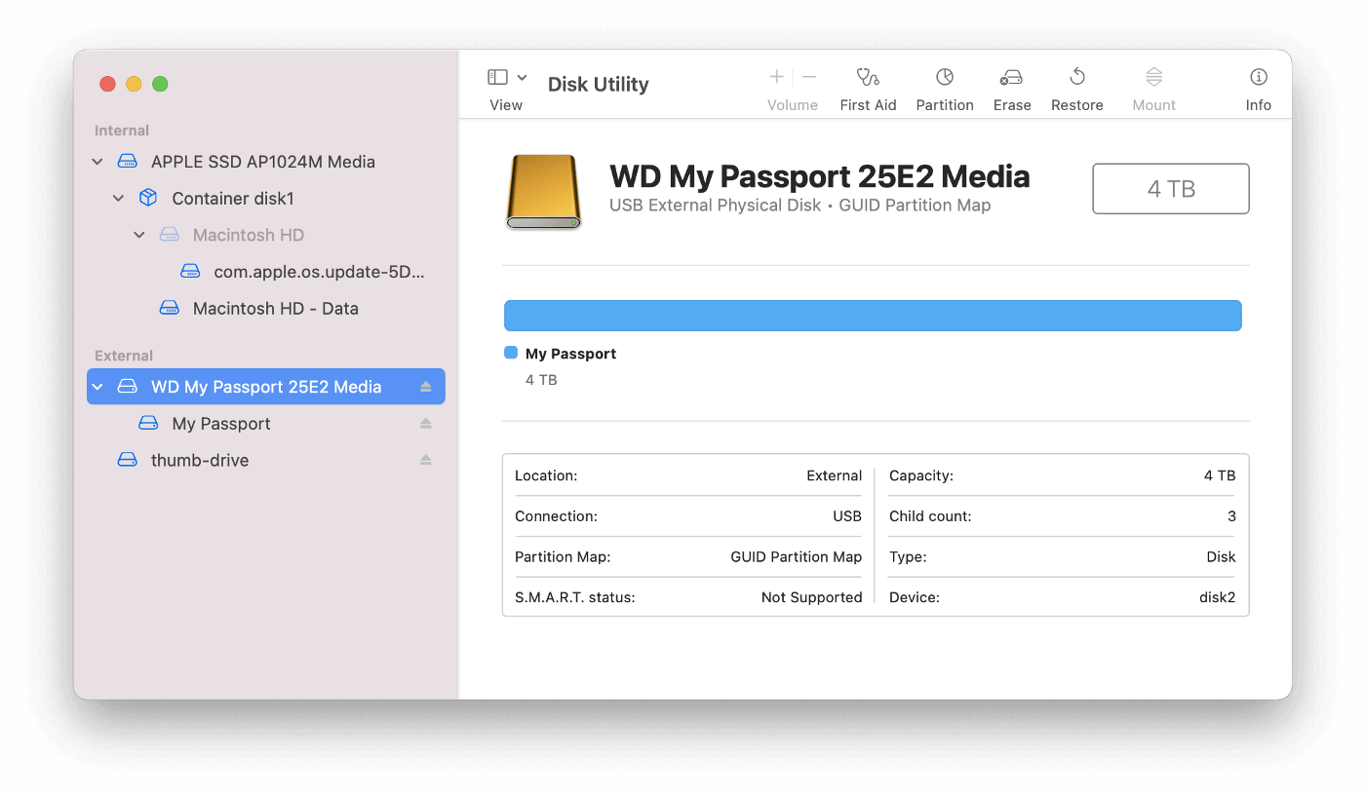Image resolution: width=1365 pixels, height=796 pixels.
Task: Collapse the Macintosh HD disclosure triangle
Action: click(x=138, y=234)
